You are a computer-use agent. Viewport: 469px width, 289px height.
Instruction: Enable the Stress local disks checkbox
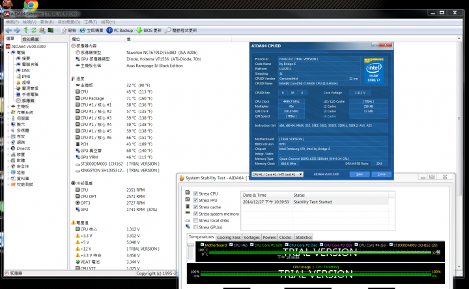[x=195, y=220]
